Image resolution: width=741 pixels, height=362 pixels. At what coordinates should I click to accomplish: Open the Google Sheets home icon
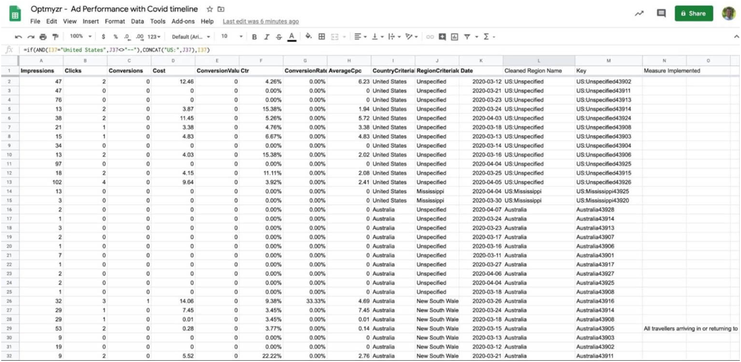[x=16, y=14]
